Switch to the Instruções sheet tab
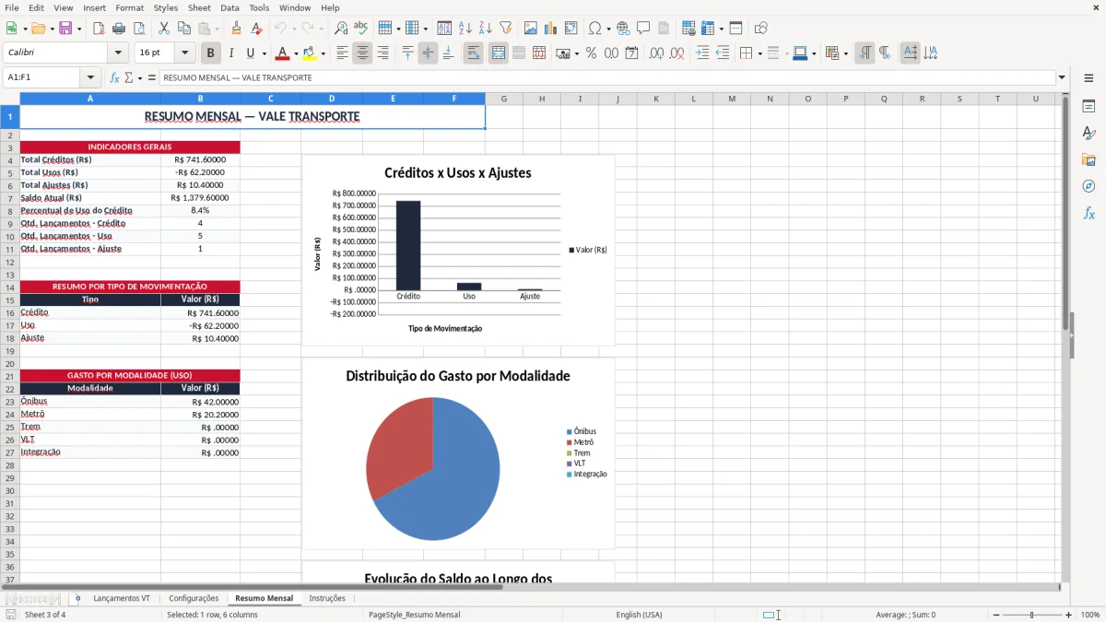 coord(327,599)
